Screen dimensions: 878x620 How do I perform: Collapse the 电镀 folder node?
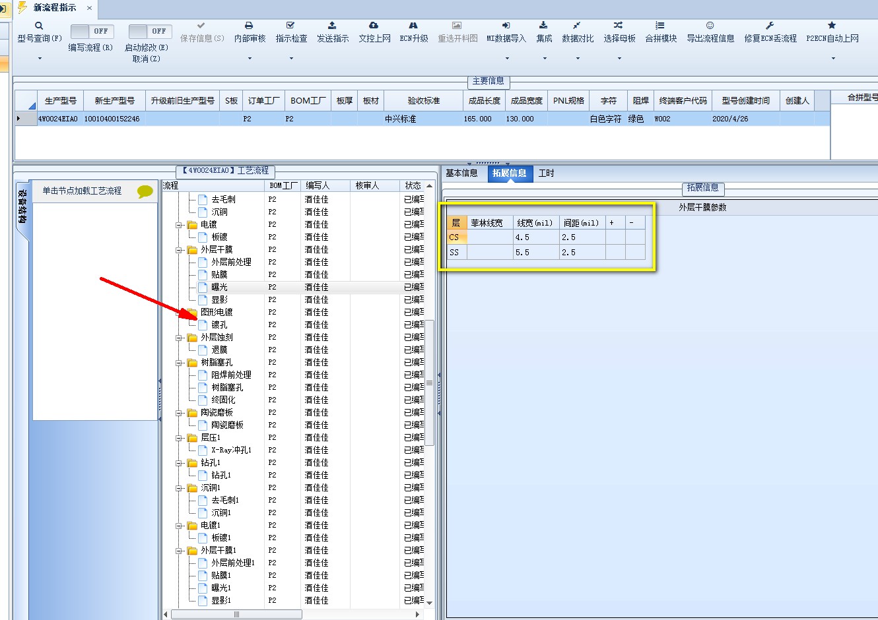[179, 225]
